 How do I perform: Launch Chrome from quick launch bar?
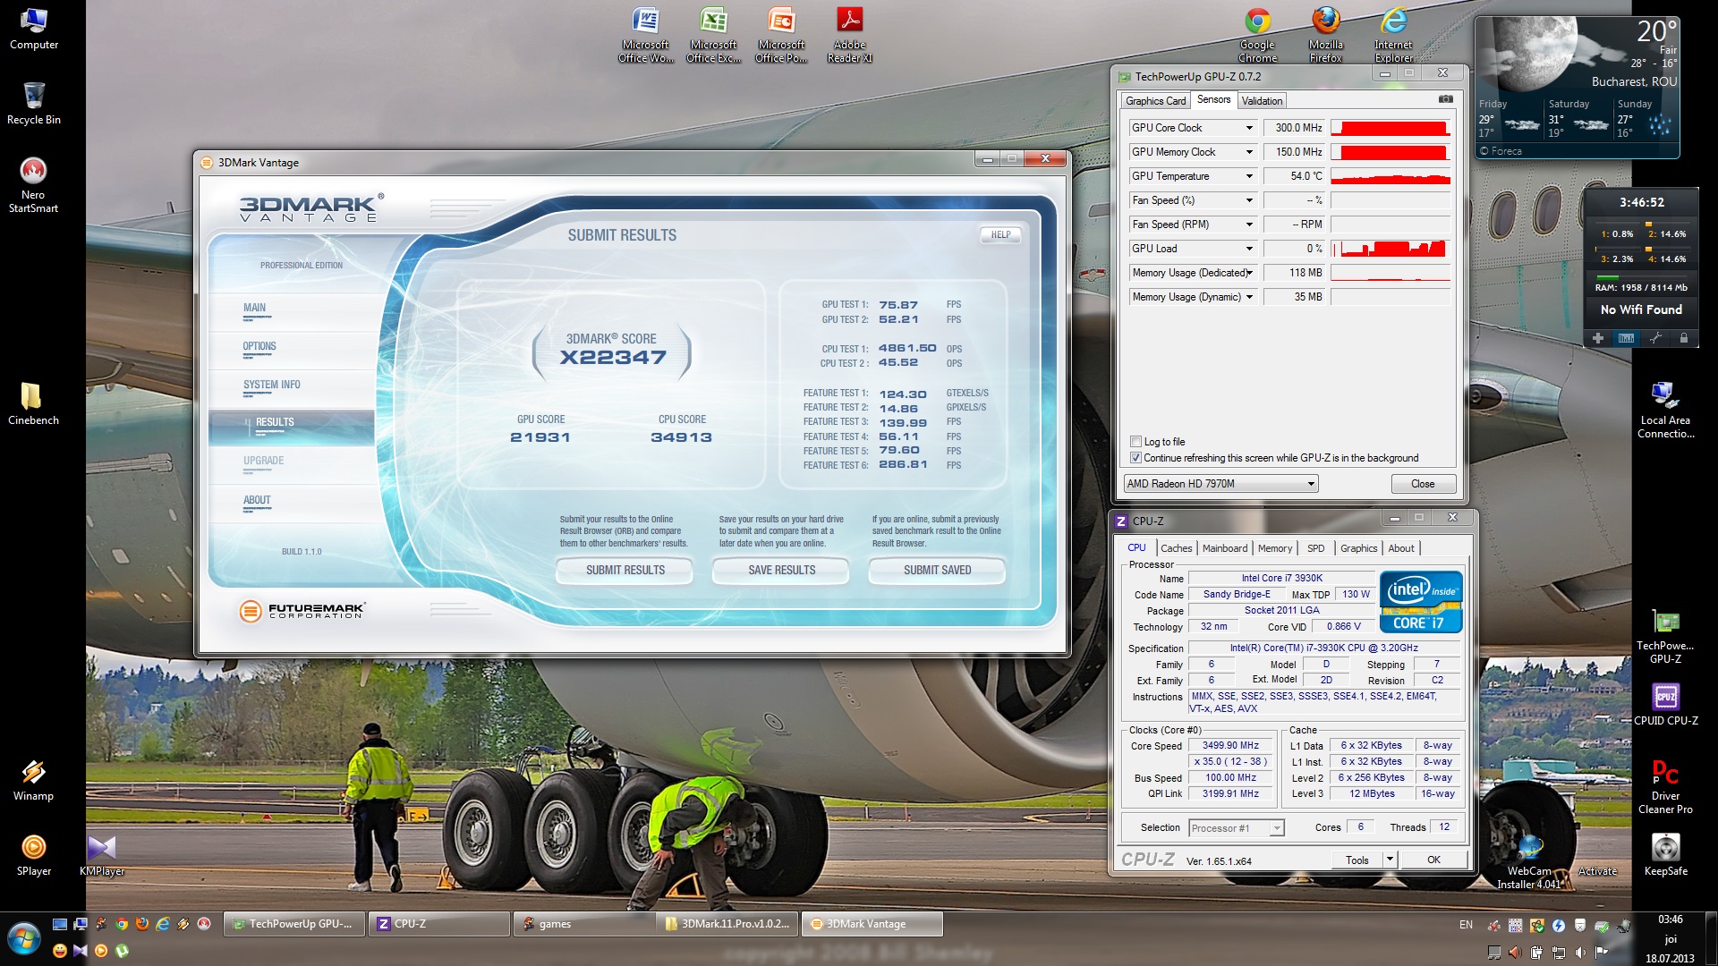click(x=122, y=924)
